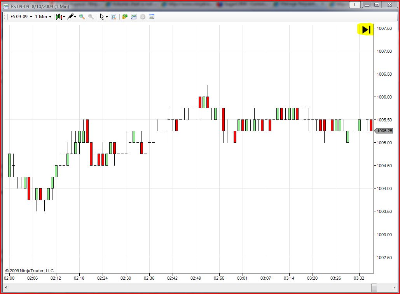Viewport: 400px width, 294px height.
Task: Click the 02:24 time axis label
Action: point(102,278)
